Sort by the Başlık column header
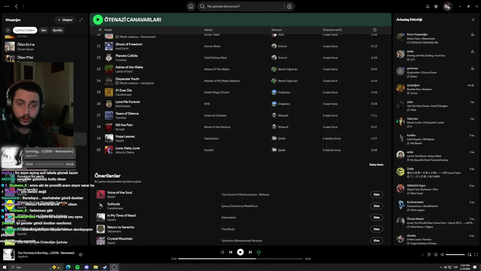The height and width of the screenshot is (271, 481). pyautogui.click(x=108, y=30)
